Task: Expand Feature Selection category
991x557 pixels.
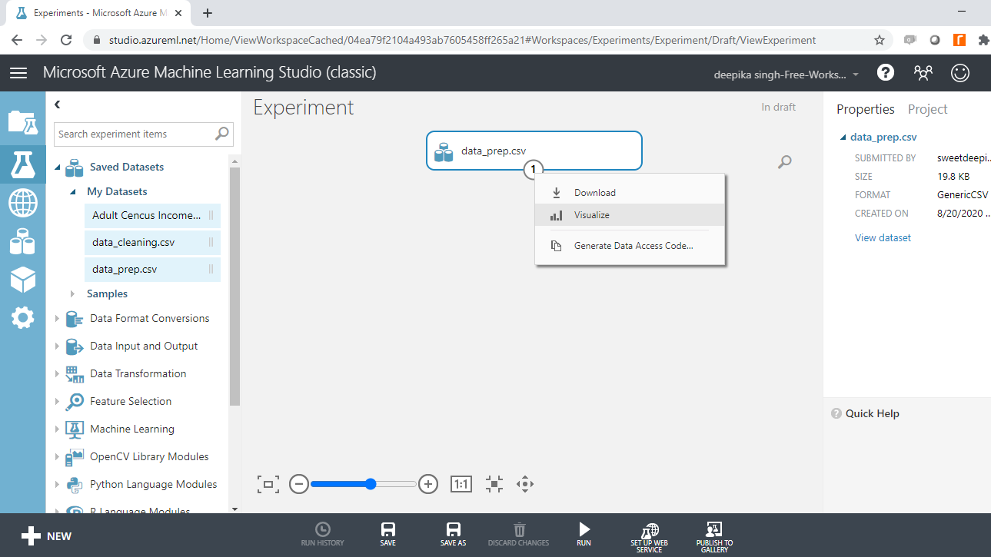Action: pos(57,402)
